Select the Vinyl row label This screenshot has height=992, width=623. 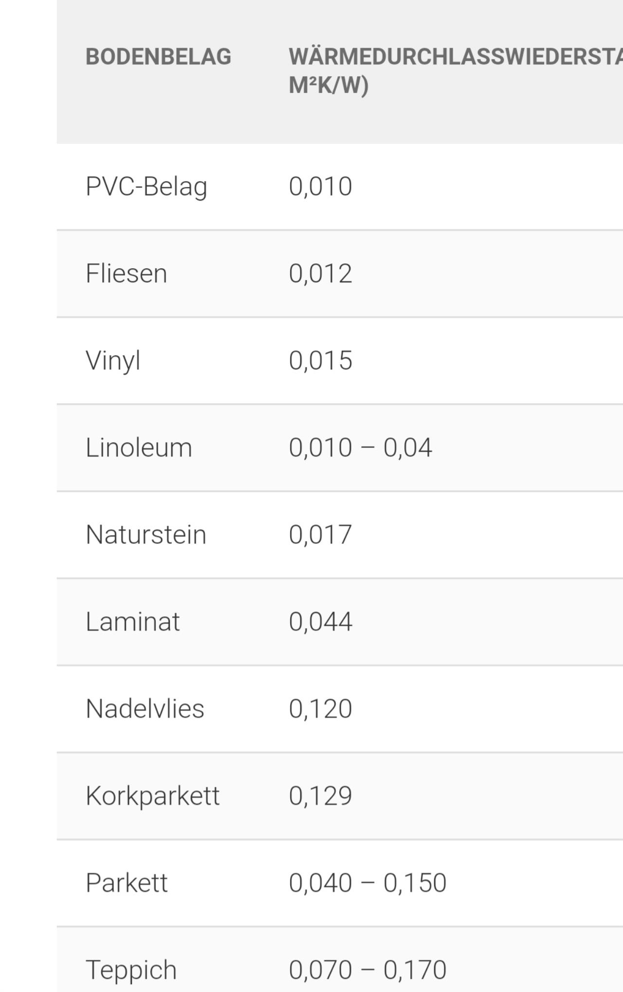113,361
